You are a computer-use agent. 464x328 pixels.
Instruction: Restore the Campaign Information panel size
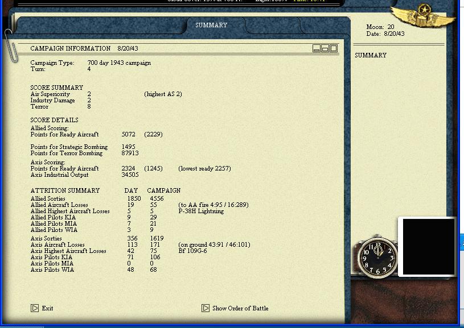325,48
